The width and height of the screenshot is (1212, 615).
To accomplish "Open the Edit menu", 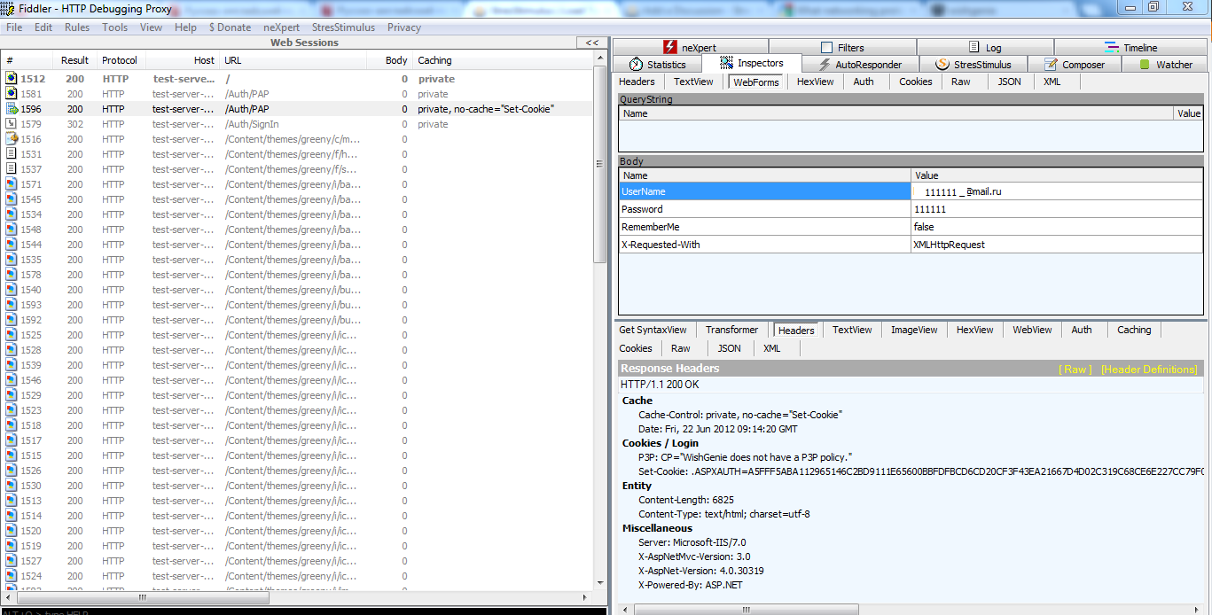I will point(43,27).
